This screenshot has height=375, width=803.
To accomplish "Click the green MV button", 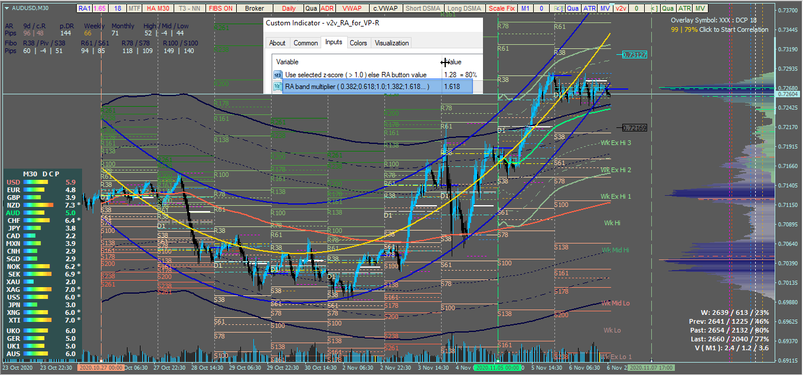I will [700, 9].
